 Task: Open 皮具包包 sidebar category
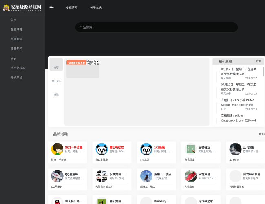click(16, 49)
